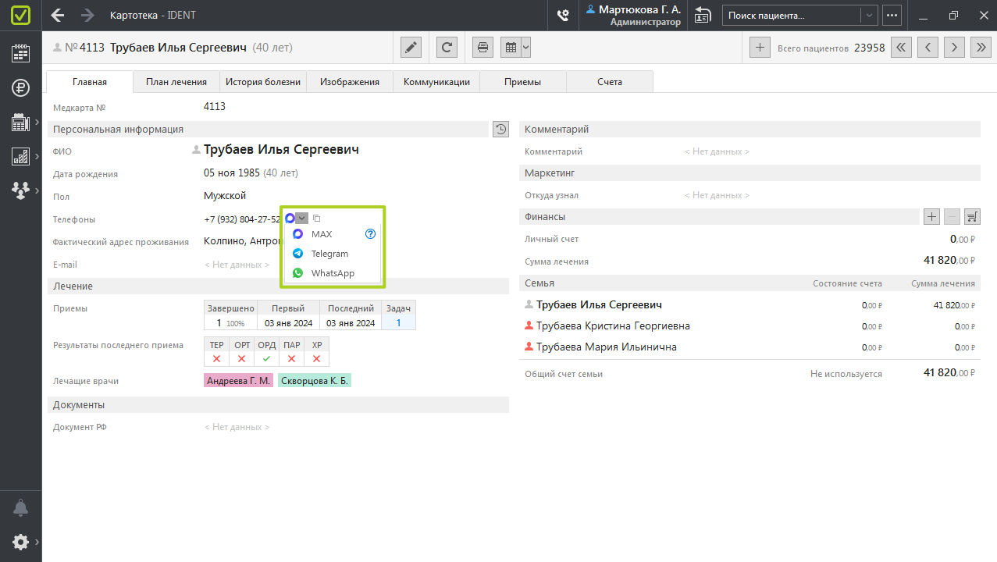
Task: Copy the patient's phone number
Action: (317, 219)
